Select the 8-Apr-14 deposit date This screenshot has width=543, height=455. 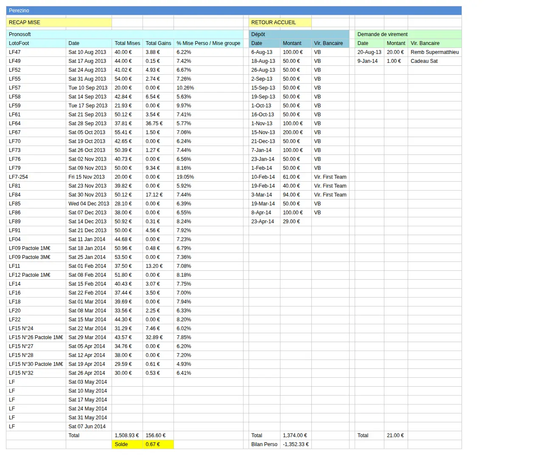264,213
